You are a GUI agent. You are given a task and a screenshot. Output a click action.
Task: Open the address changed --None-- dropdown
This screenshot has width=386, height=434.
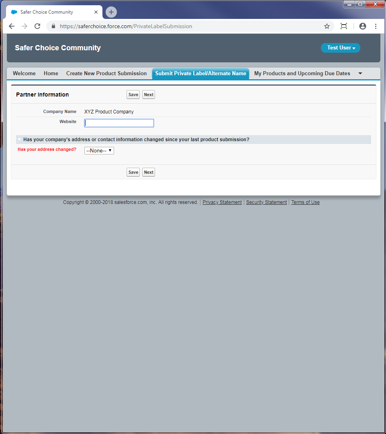coord(99,150)
